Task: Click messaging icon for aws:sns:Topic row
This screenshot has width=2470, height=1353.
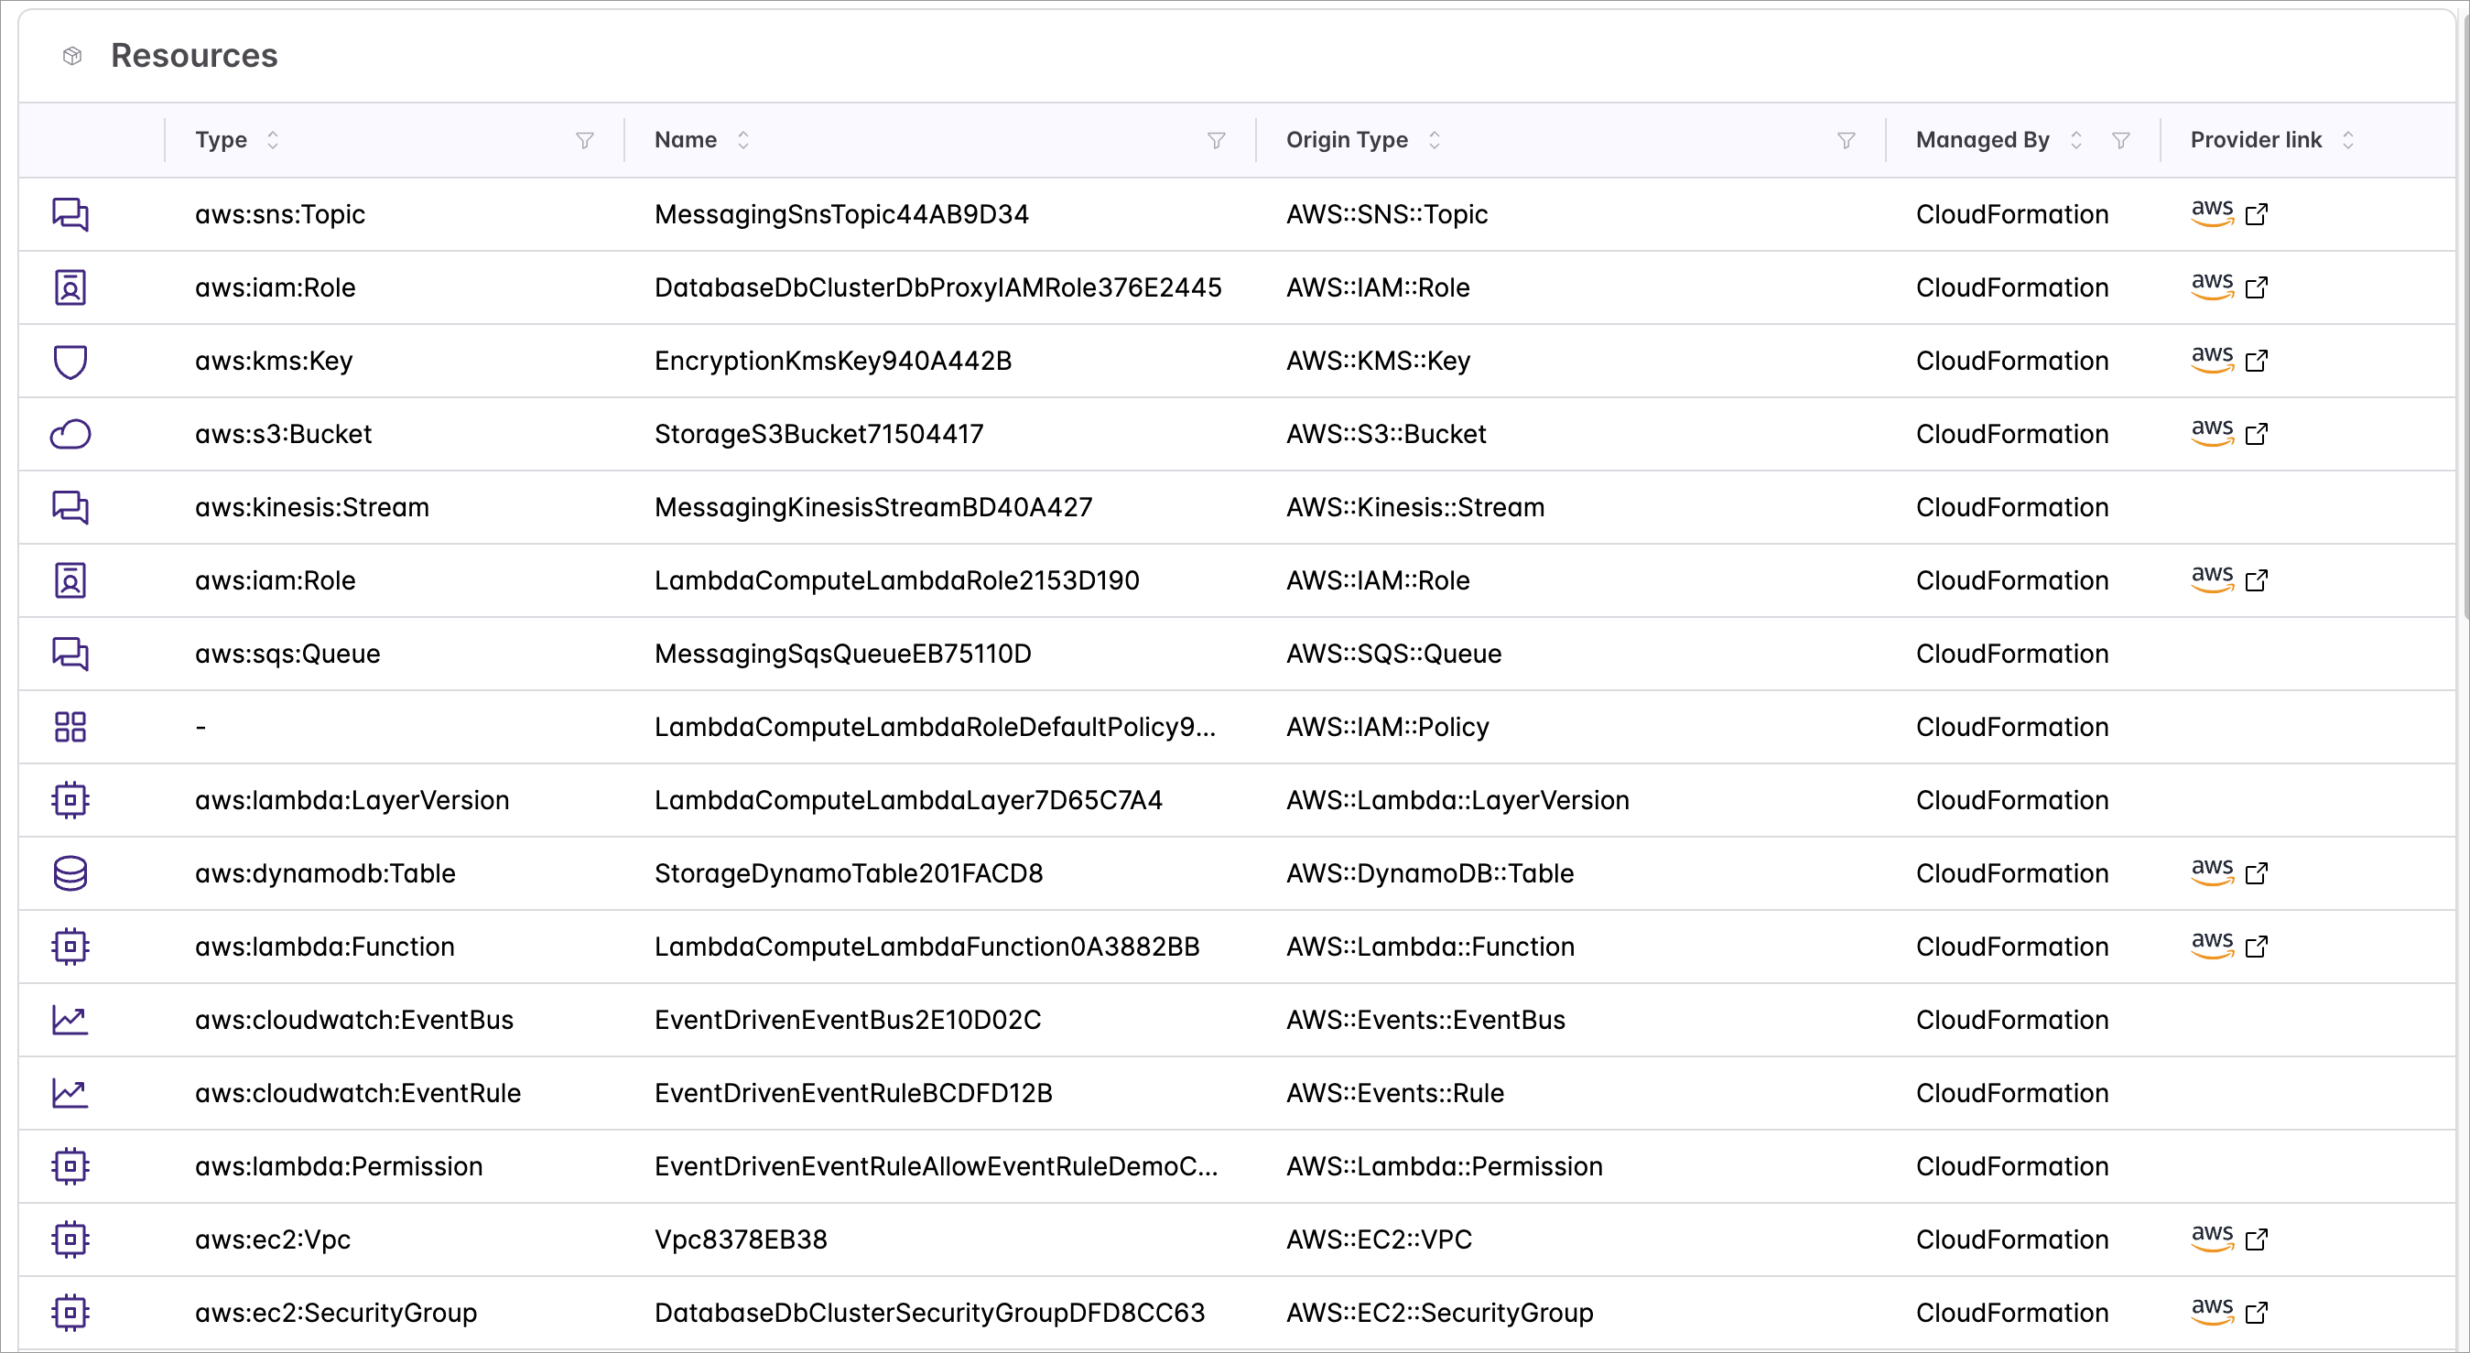Action: (x=70, y=214)
